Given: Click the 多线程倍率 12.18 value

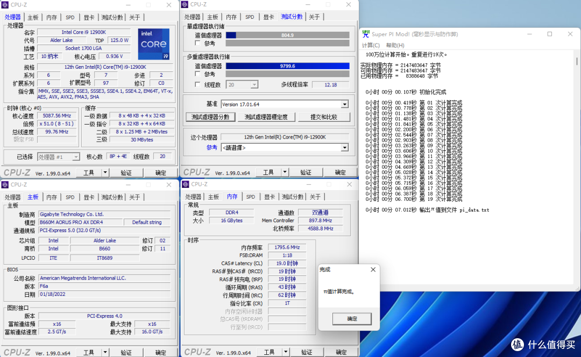Looking at the screenshot, I should [330, 85].
